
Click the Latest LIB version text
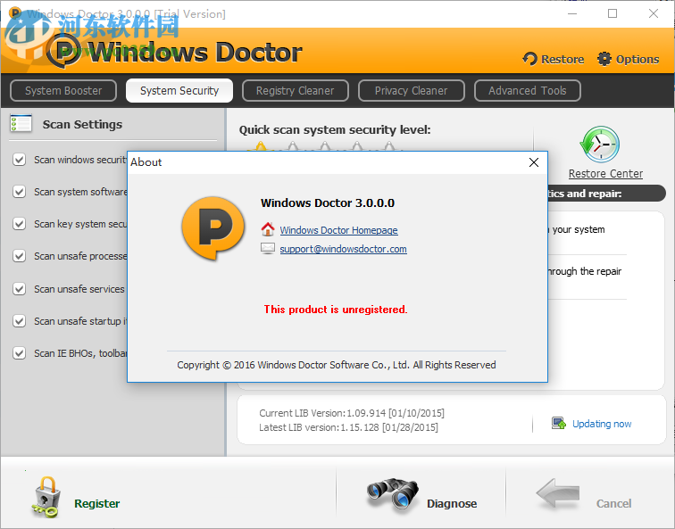(348, 427)
